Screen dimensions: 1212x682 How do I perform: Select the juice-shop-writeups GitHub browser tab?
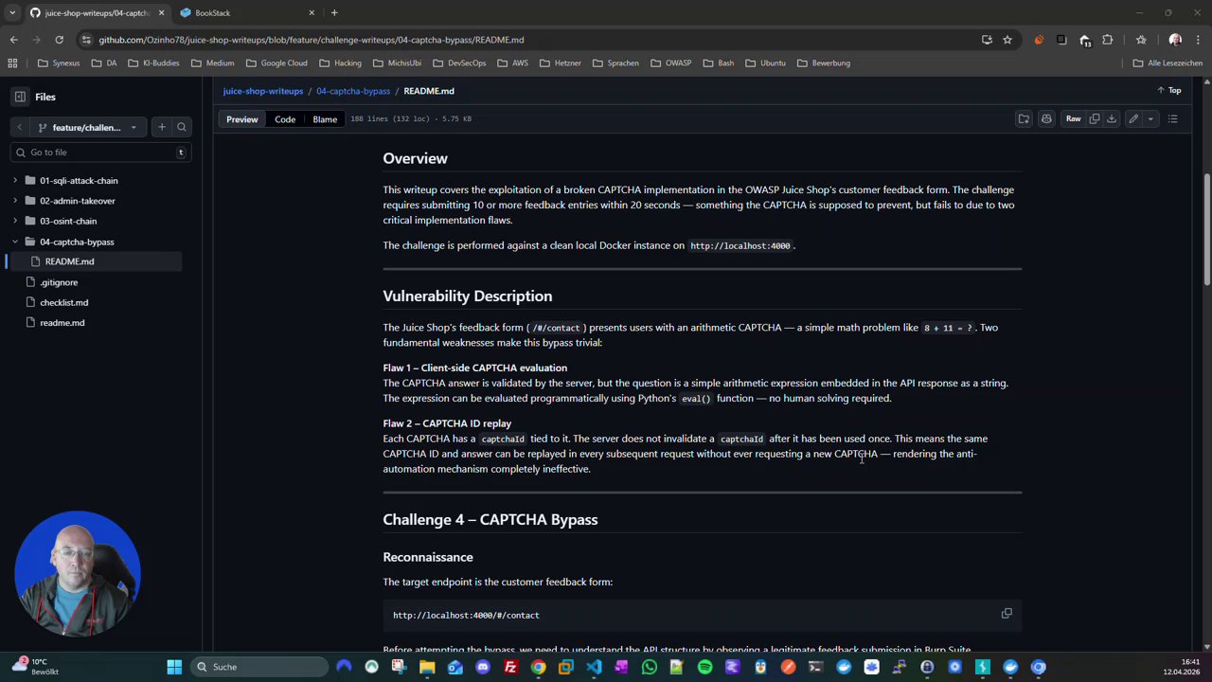point(96,12)
